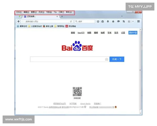Click the 使用百度前必读 link
The height and width of the screenshot is (126, 157).
55,107
